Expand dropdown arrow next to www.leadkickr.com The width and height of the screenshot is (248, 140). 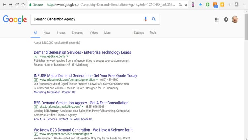(x=67, y=56)
